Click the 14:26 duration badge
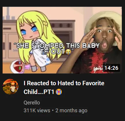Viewport: 125px width, 121px height. click(x=111, y=68)
